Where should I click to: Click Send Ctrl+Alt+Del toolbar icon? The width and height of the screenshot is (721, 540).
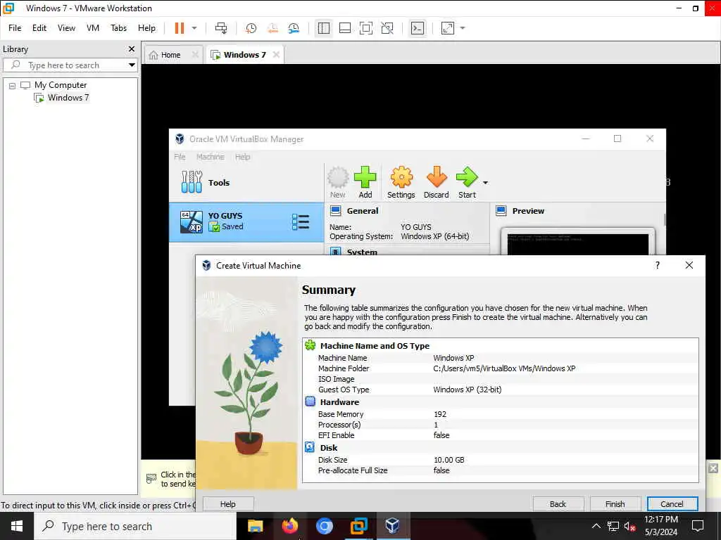221,28
